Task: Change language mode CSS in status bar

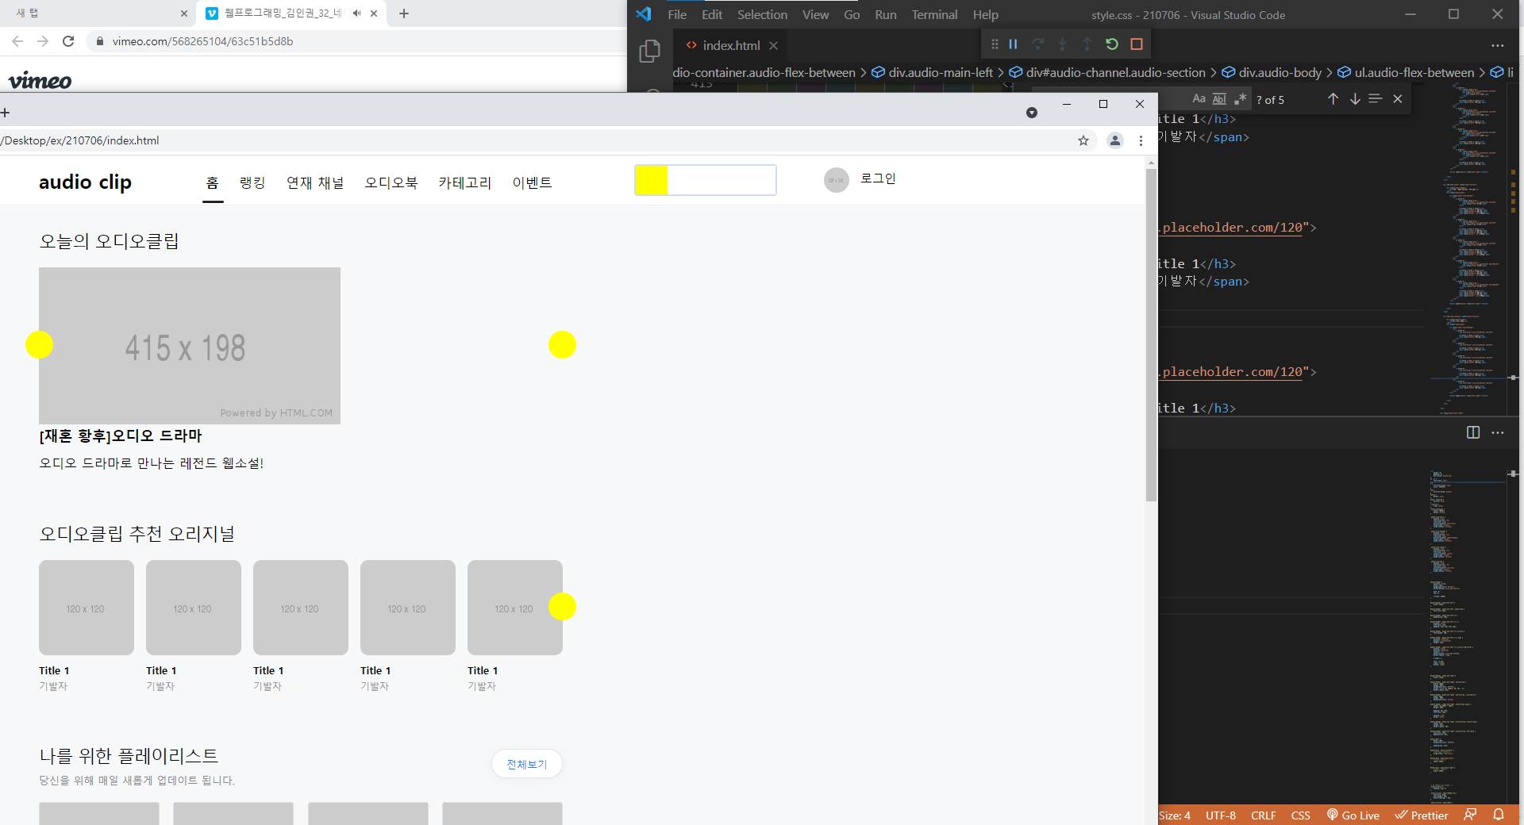Action: [1300, 815]
